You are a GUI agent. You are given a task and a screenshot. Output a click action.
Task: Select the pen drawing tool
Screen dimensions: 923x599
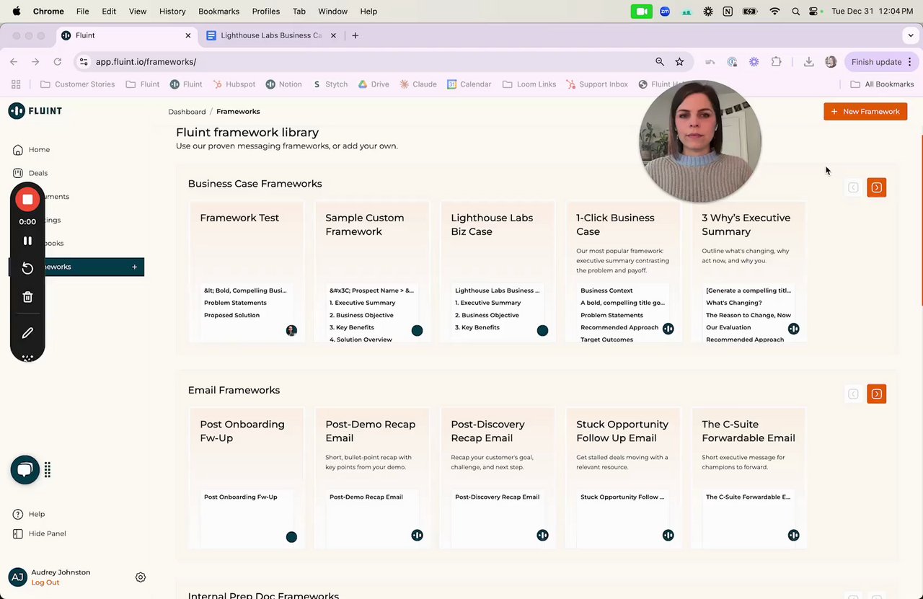tap(27, 333)
